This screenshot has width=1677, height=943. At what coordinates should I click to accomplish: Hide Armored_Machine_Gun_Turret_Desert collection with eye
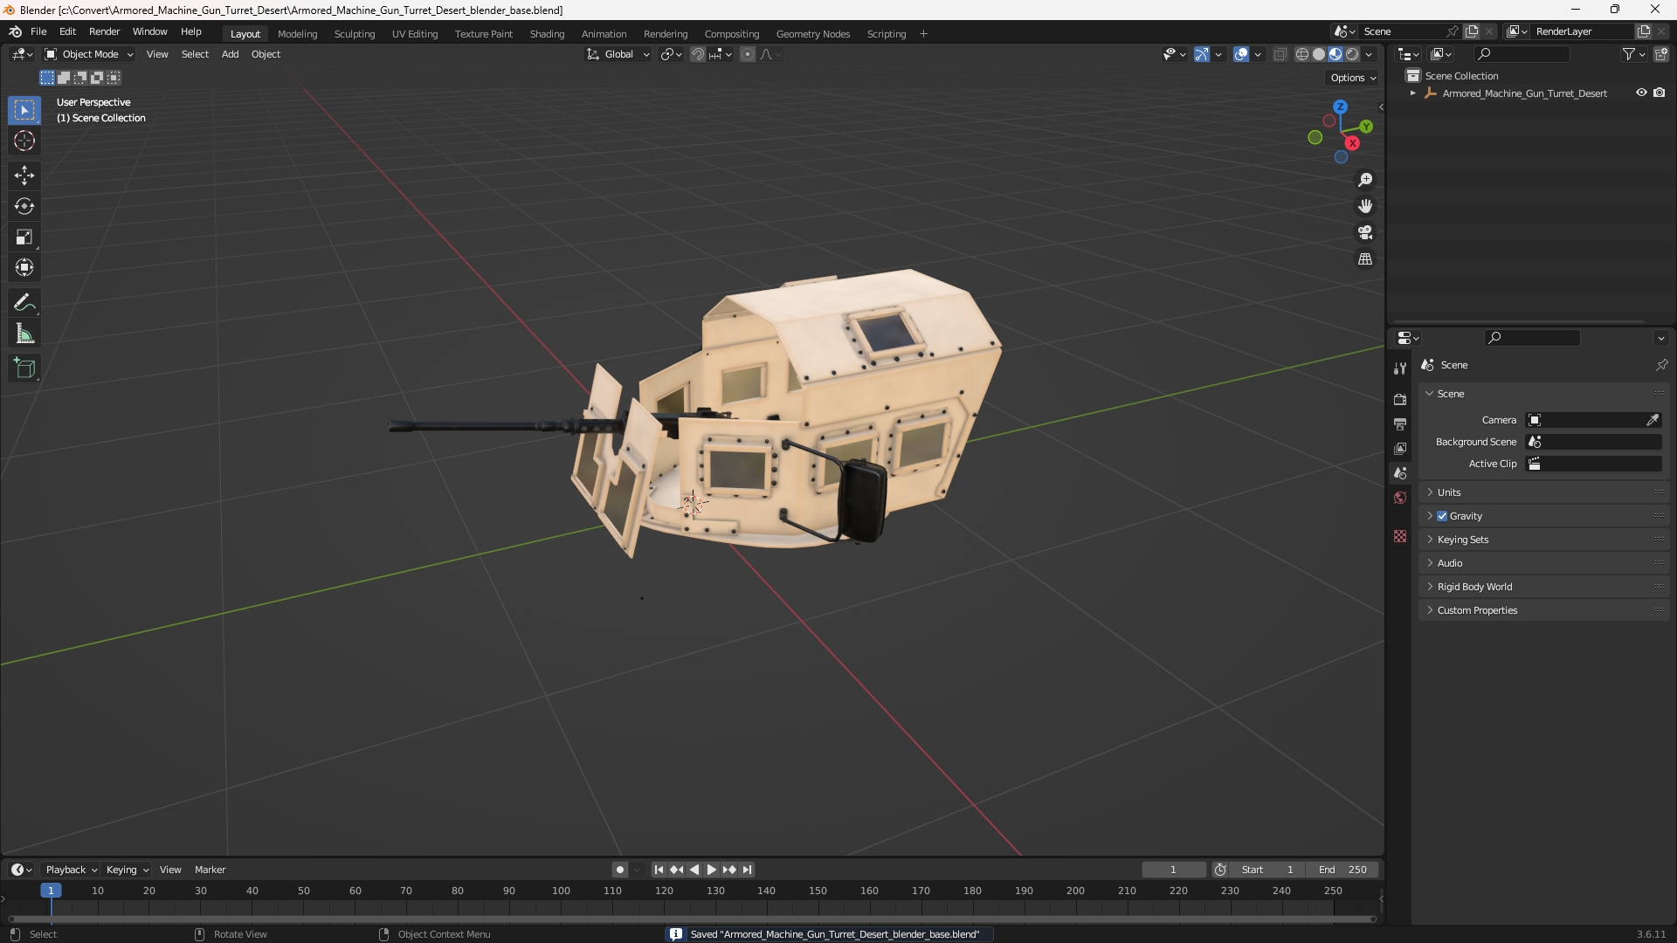click(x=1641, y=93)
